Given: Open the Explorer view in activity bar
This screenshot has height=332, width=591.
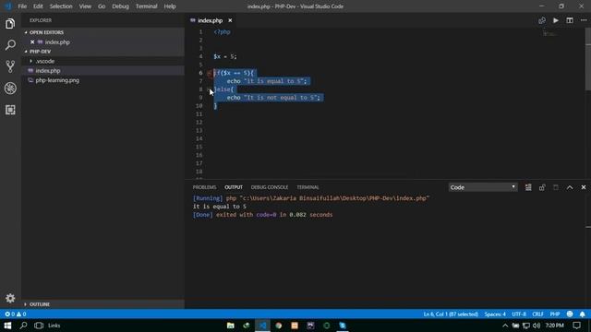Looking at the screenshot, I should [10, 24].
